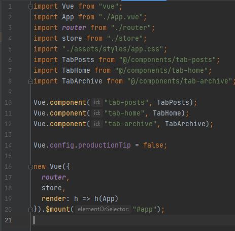Click the productionTip property
The width and height of the screenshot is (235, 231).
(105, 146)
